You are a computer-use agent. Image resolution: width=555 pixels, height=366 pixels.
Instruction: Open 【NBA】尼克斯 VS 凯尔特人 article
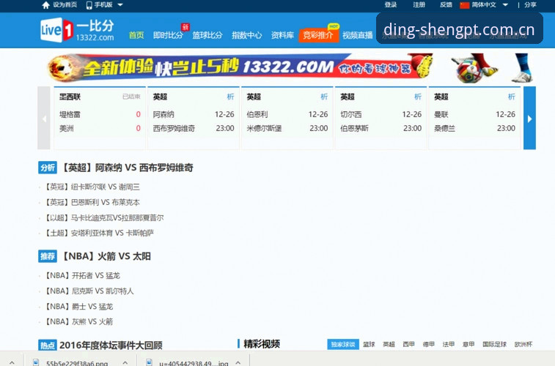89,291
